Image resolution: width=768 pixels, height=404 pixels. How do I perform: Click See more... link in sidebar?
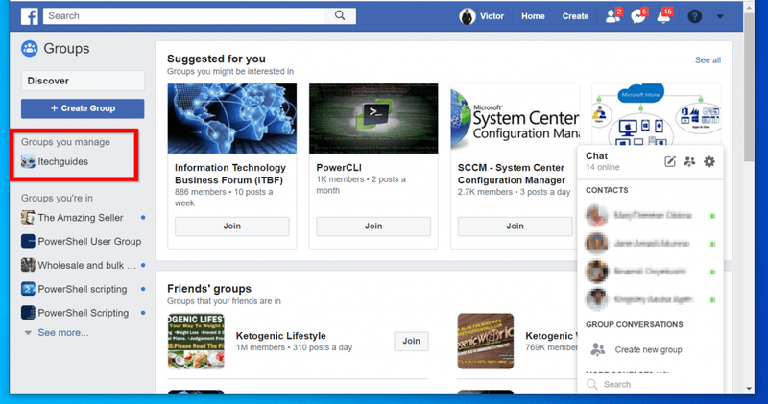click(63, 332)
